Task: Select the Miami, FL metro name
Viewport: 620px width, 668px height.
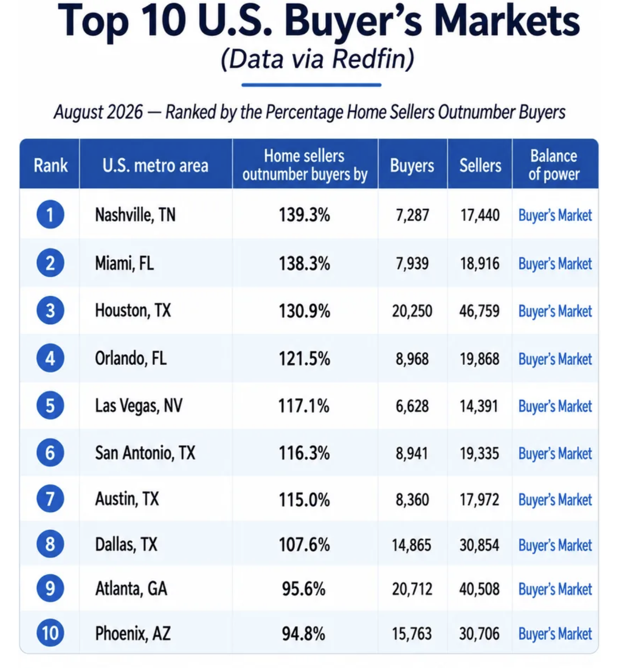Action: pyautogui.click(x=124, y=263)
